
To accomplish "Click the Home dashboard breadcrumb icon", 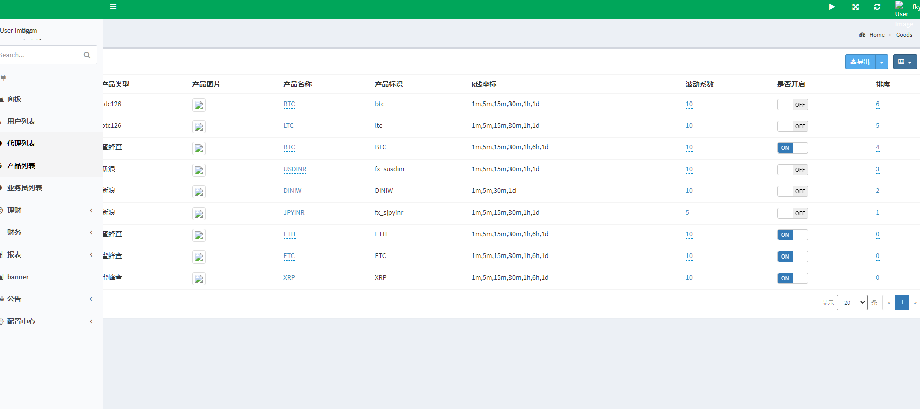I will 862,35.
